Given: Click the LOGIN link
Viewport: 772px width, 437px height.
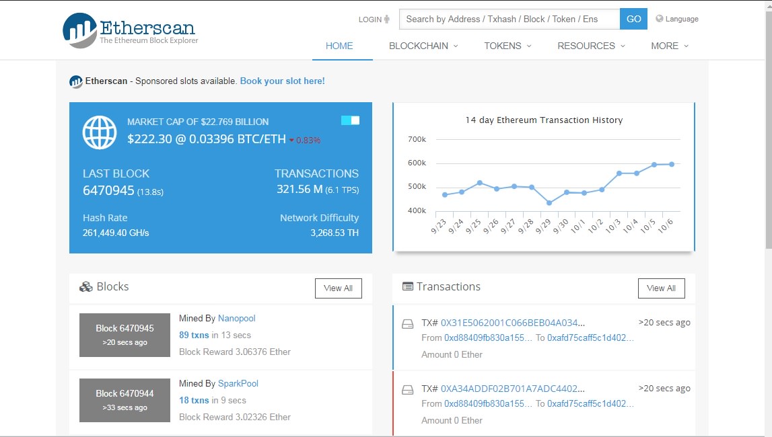Looking at the screenshot, I should pos(370,19).
